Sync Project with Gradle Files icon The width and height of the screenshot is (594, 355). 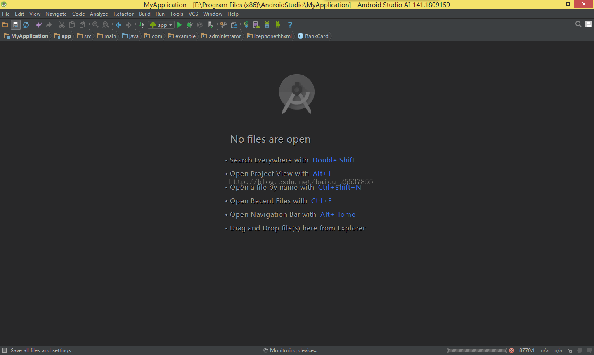click(x=246, y=25)
